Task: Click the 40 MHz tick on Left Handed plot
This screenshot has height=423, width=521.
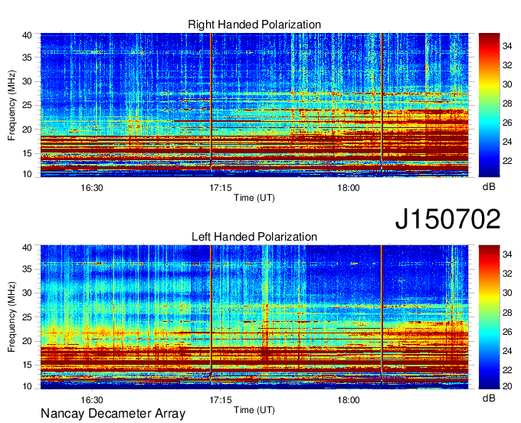Action: 27,248
